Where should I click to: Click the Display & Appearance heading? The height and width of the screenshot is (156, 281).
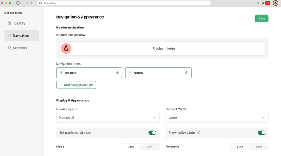click(73, 100)
